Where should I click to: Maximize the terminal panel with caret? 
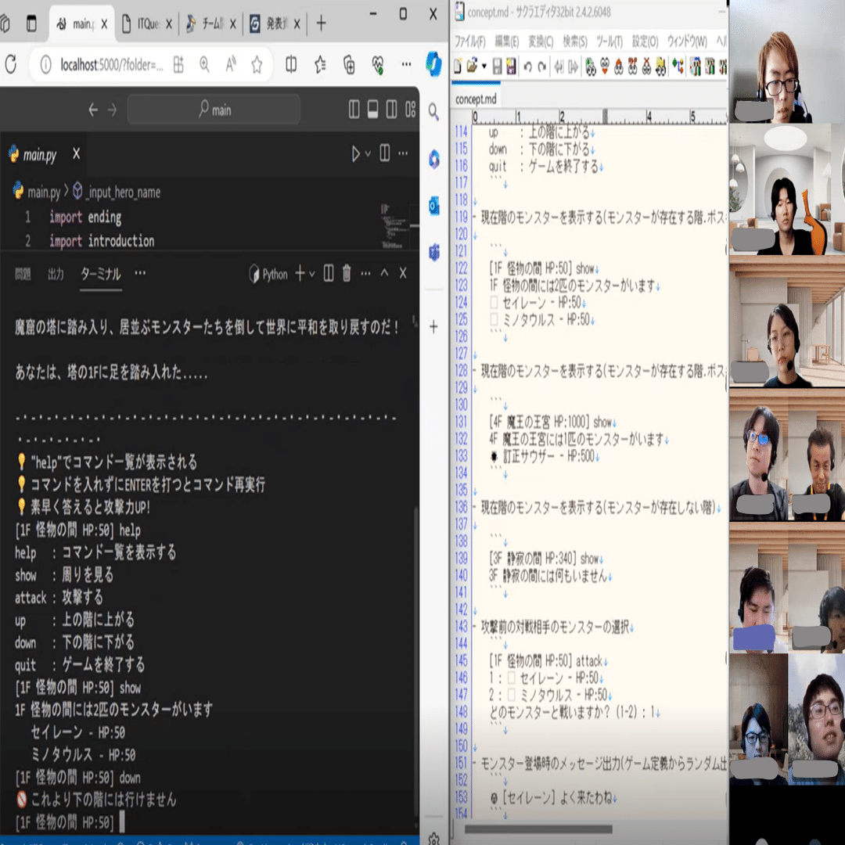tap(384, 273)
